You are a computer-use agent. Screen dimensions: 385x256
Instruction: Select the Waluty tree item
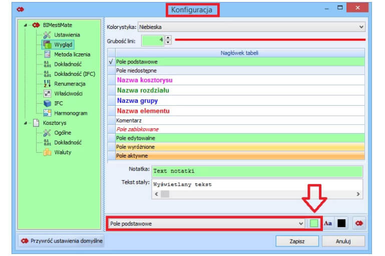click(x=63, y=152)
